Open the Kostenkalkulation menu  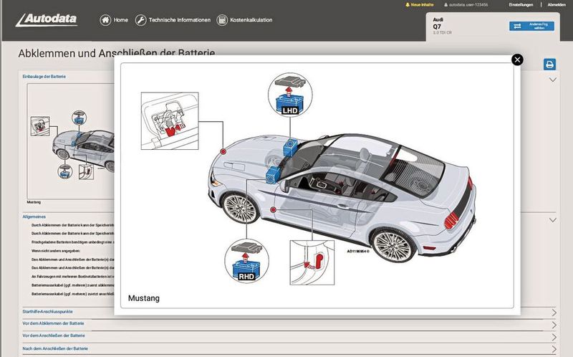(251, 20)
